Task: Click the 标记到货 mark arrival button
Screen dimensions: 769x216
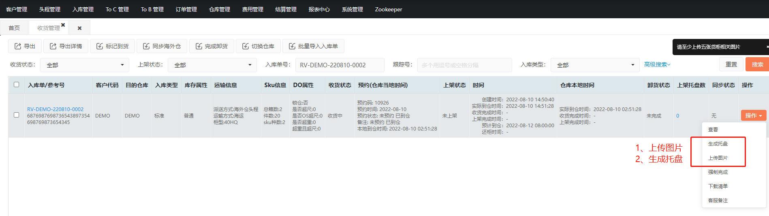Action: (x=112, y=46)
